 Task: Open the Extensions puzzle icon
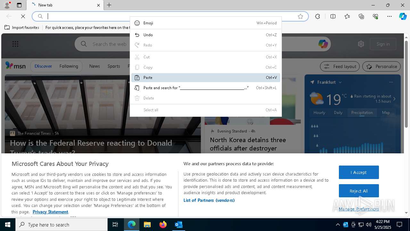coord(317,16)
